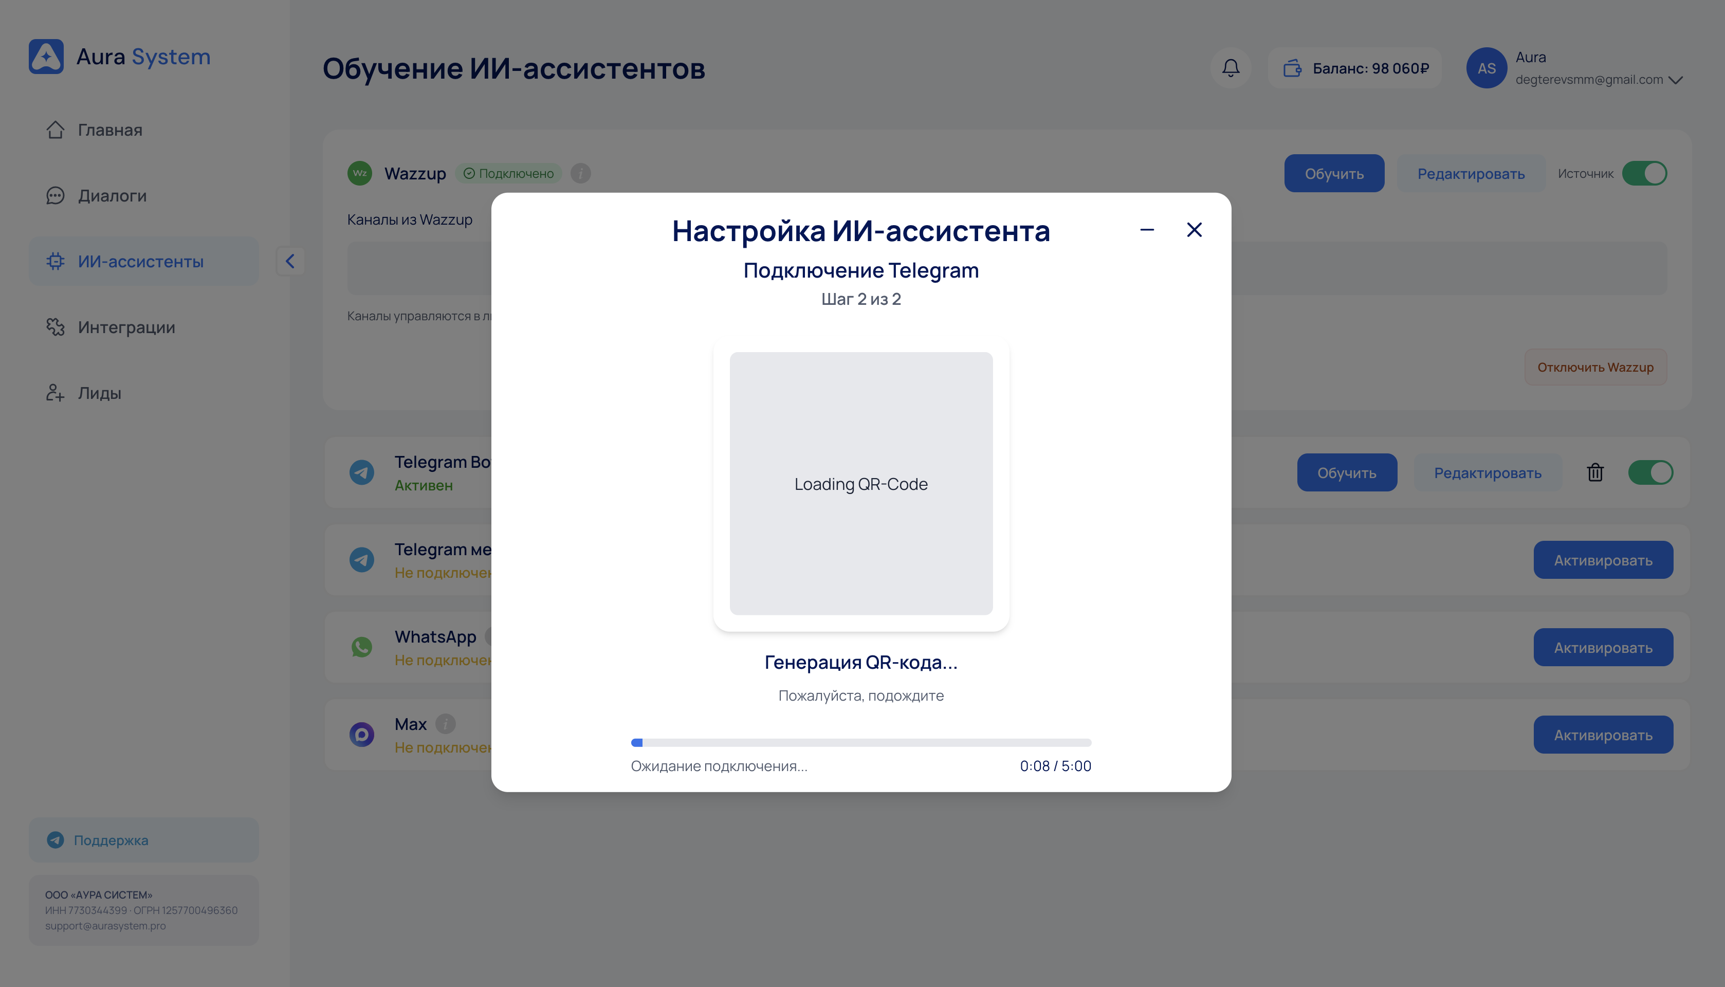Disable the Telegram Bot toggle
Screen dimensions: 1725x987
click(1650, 472)
